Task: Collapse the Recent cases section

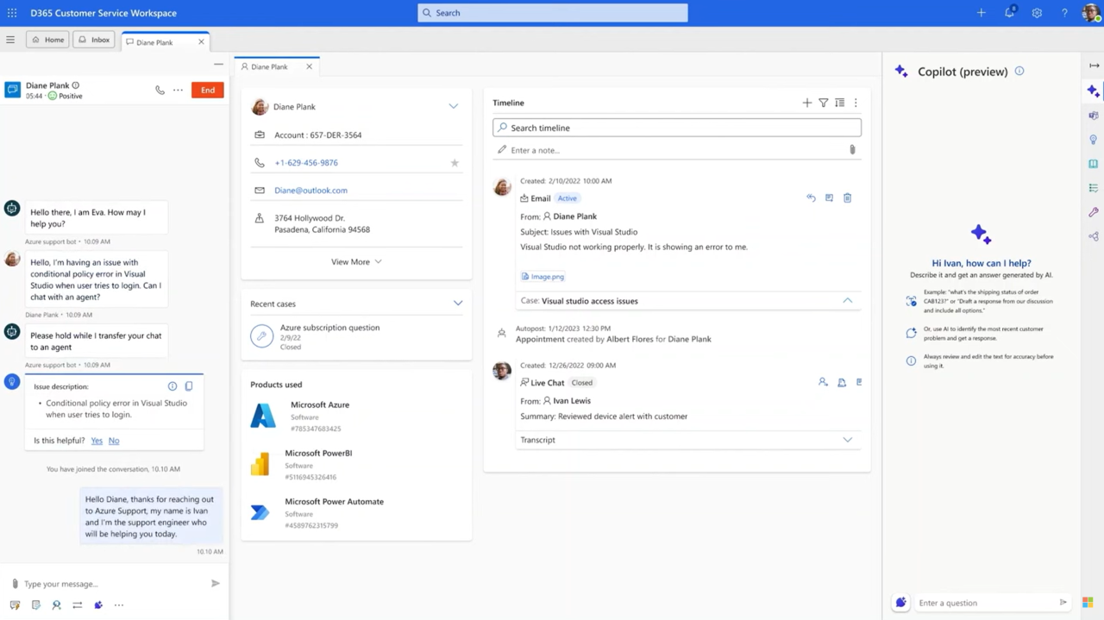Action: (x=458, y=304)
